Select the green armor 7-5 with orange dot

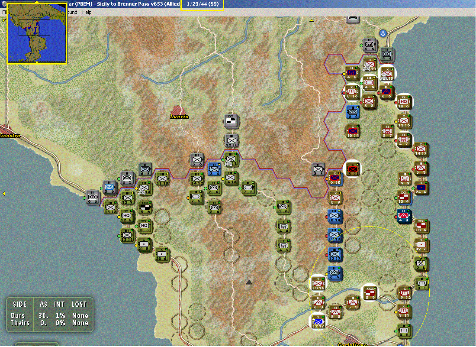[x=196, y=197]
